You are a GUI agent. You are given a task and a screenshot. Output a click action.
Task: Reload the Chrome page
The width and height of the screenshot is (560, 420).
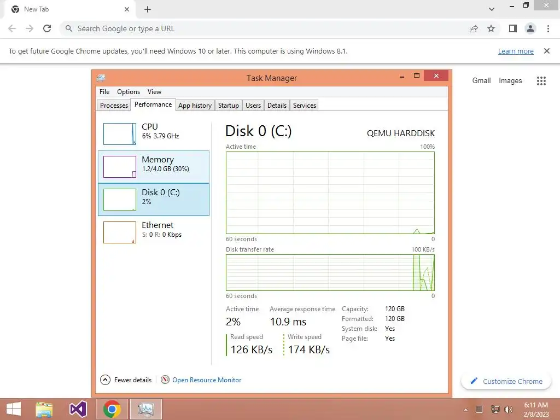click(x=47, y=28)
